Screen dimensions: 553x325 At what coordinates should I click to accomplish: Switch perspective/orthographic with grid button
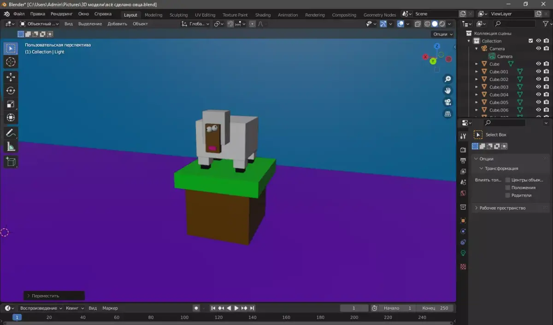(x=447, y=114)
